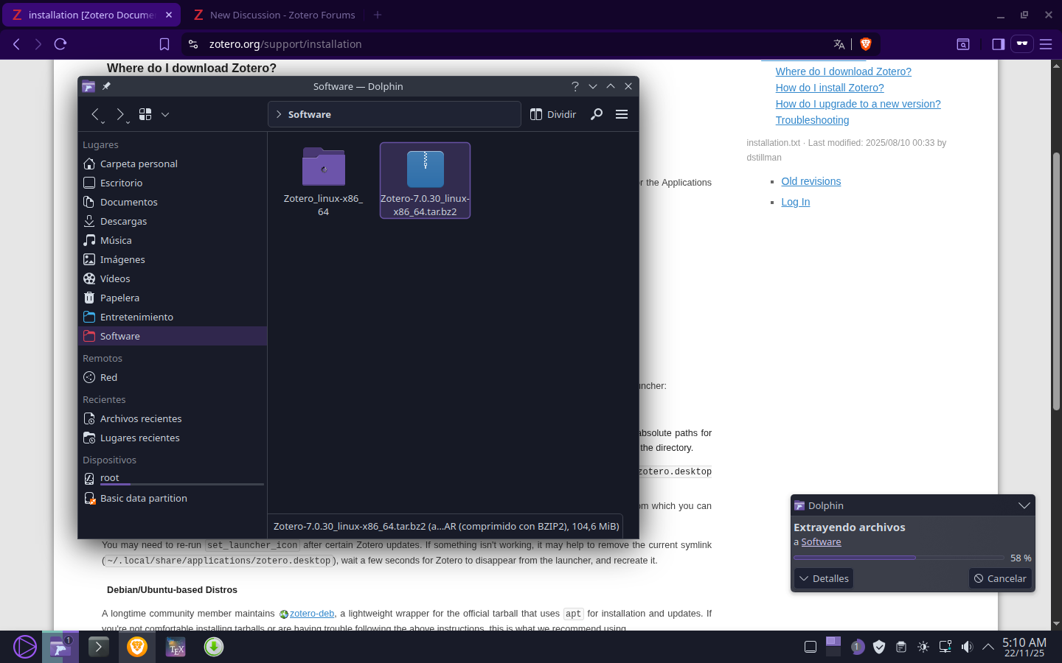Toggle the browser sidebar panel
The width and height of the screenshot is (1062, 663).
point(999,44)
